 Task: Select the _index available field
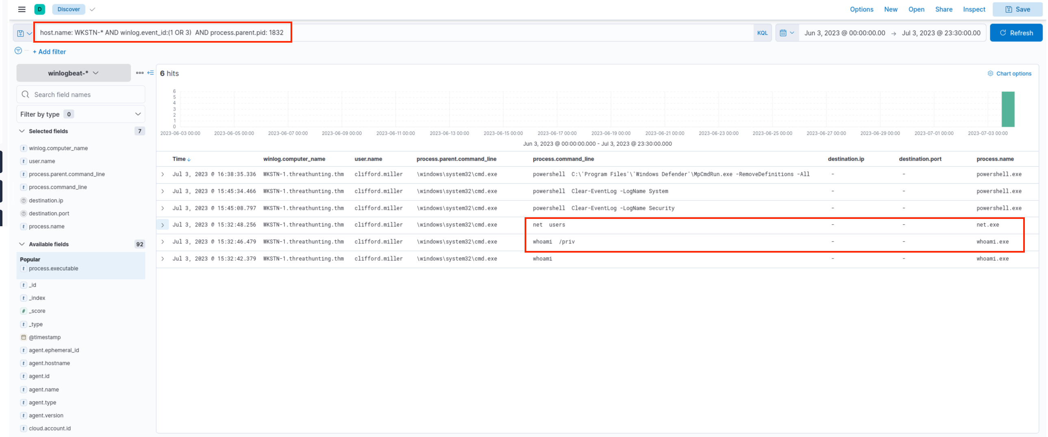pos(37,299)
